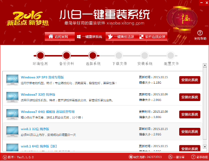209x161 pixels.
Task: Click the checkered icon in 软件在线安装
Action: (141, 37)
